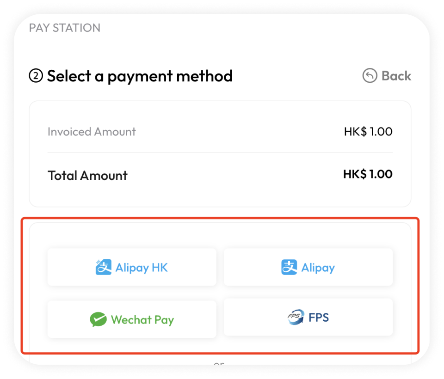Click the partially visible "or" divider text
This screenshot has height=379, width=444.
pyautogui.click(x=219, y=365)
